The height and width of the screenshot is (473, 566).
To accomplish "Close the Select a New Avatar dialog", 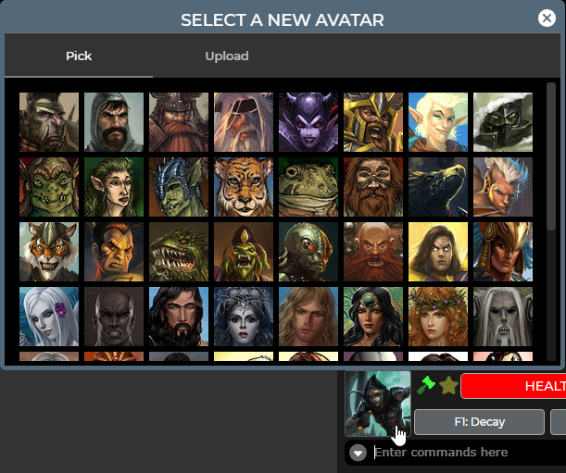I will [x=547, y=18].
